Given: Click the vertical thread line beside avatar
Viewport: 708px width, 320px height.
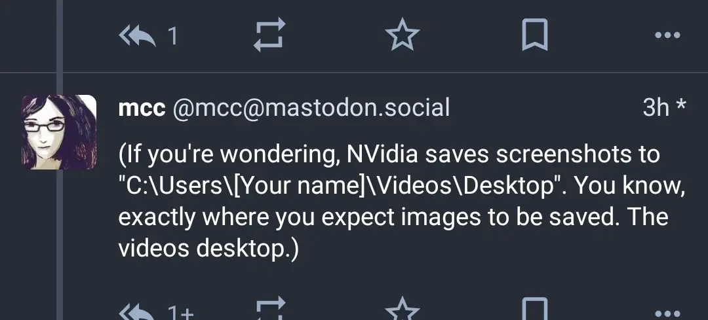Looking at the screenshot, I should (59, 245).
